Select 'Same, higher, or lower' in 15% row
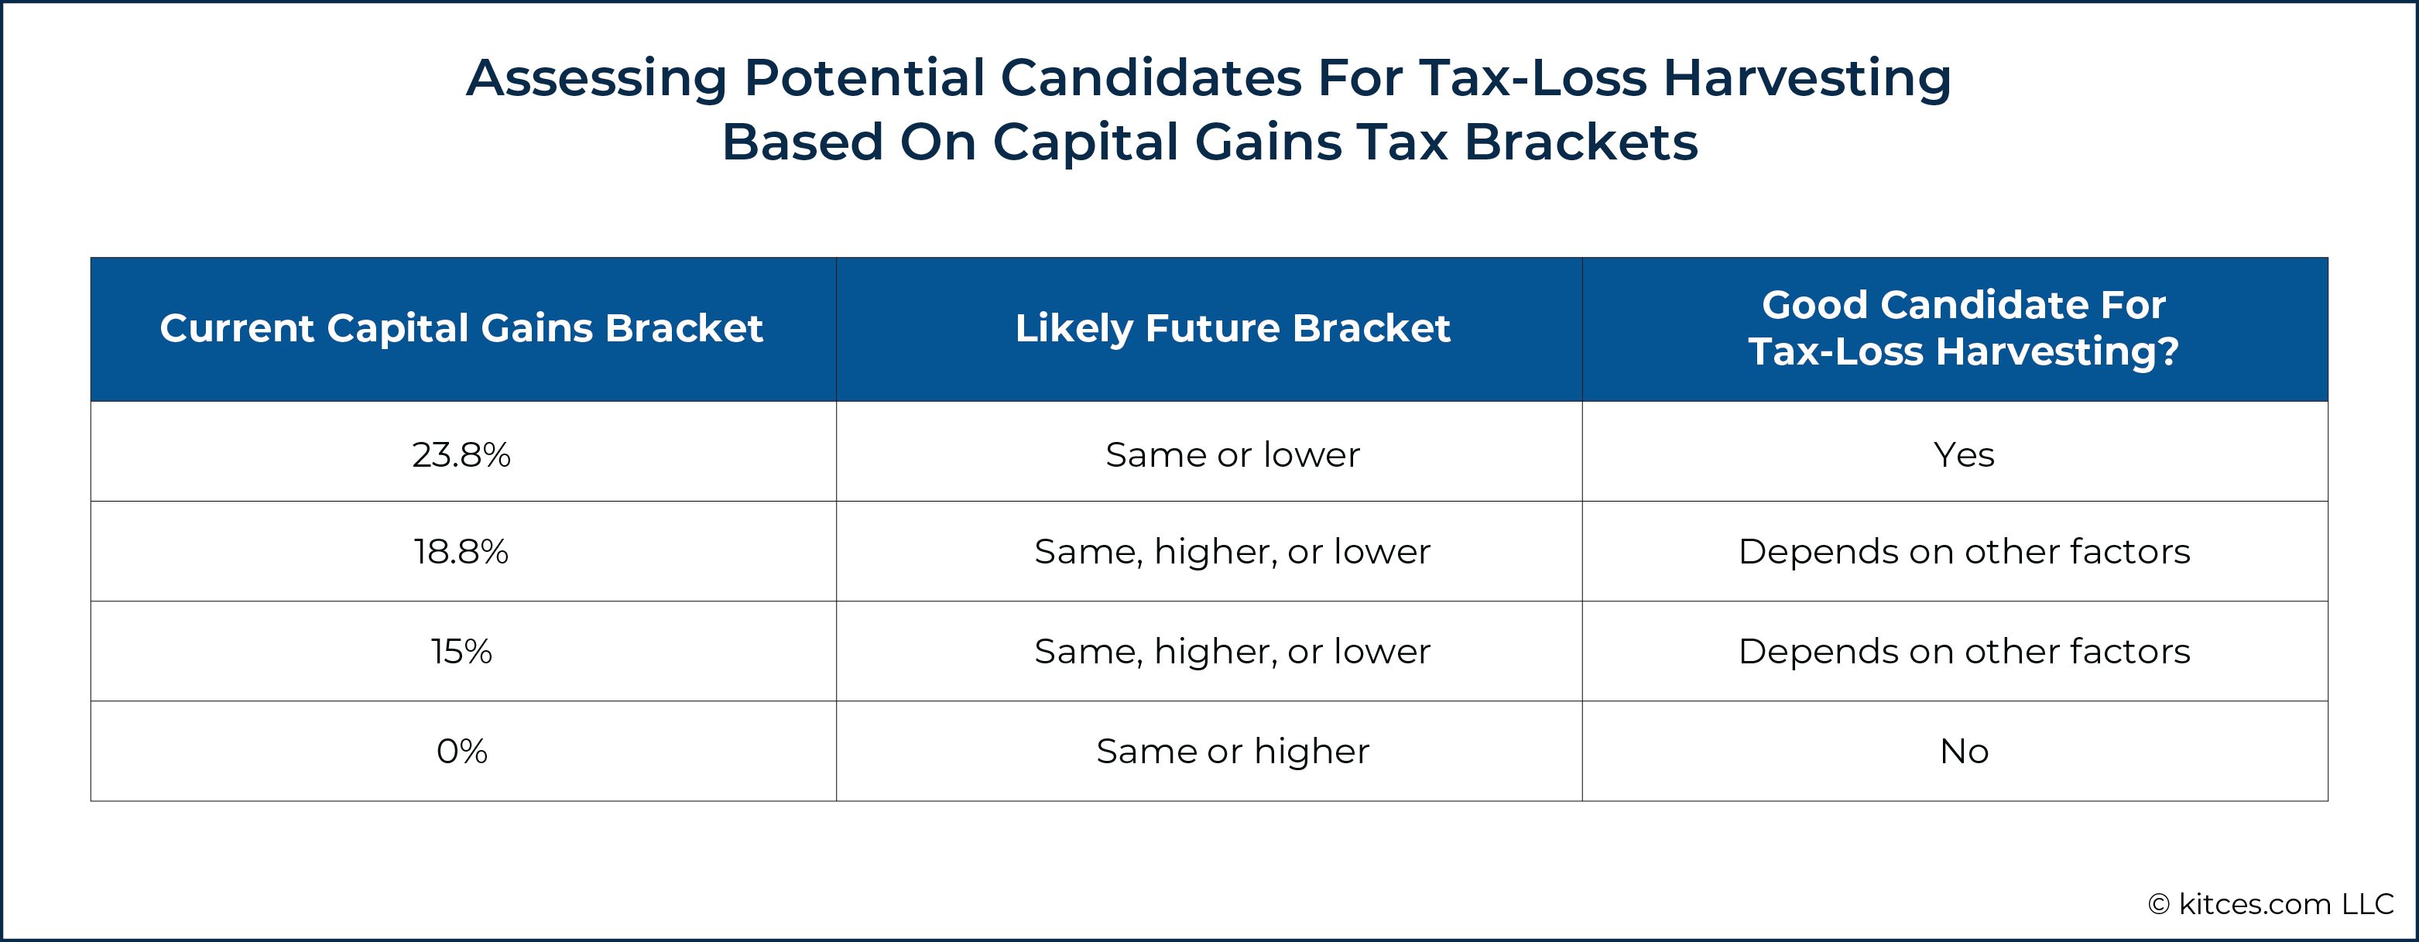This screenshot has width=2419, height=942. coord(1209,651)
